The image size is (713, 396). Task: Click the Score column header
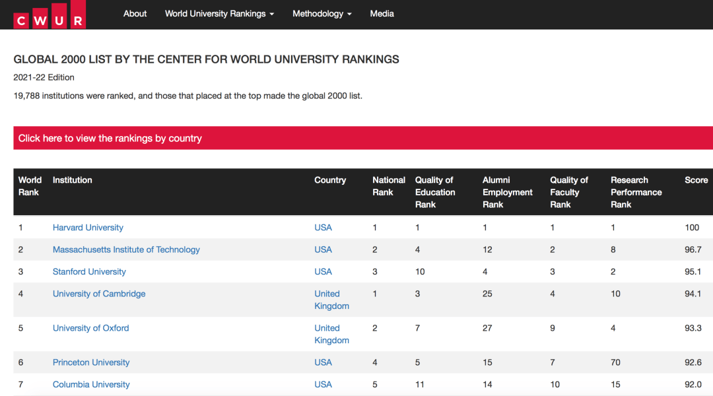coord(696,180)
